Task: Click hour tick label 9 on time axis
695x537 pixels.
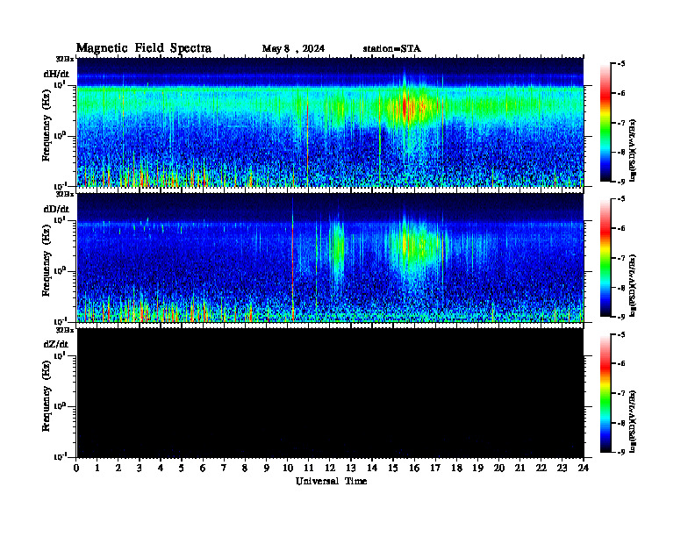Action: point(267,469)
